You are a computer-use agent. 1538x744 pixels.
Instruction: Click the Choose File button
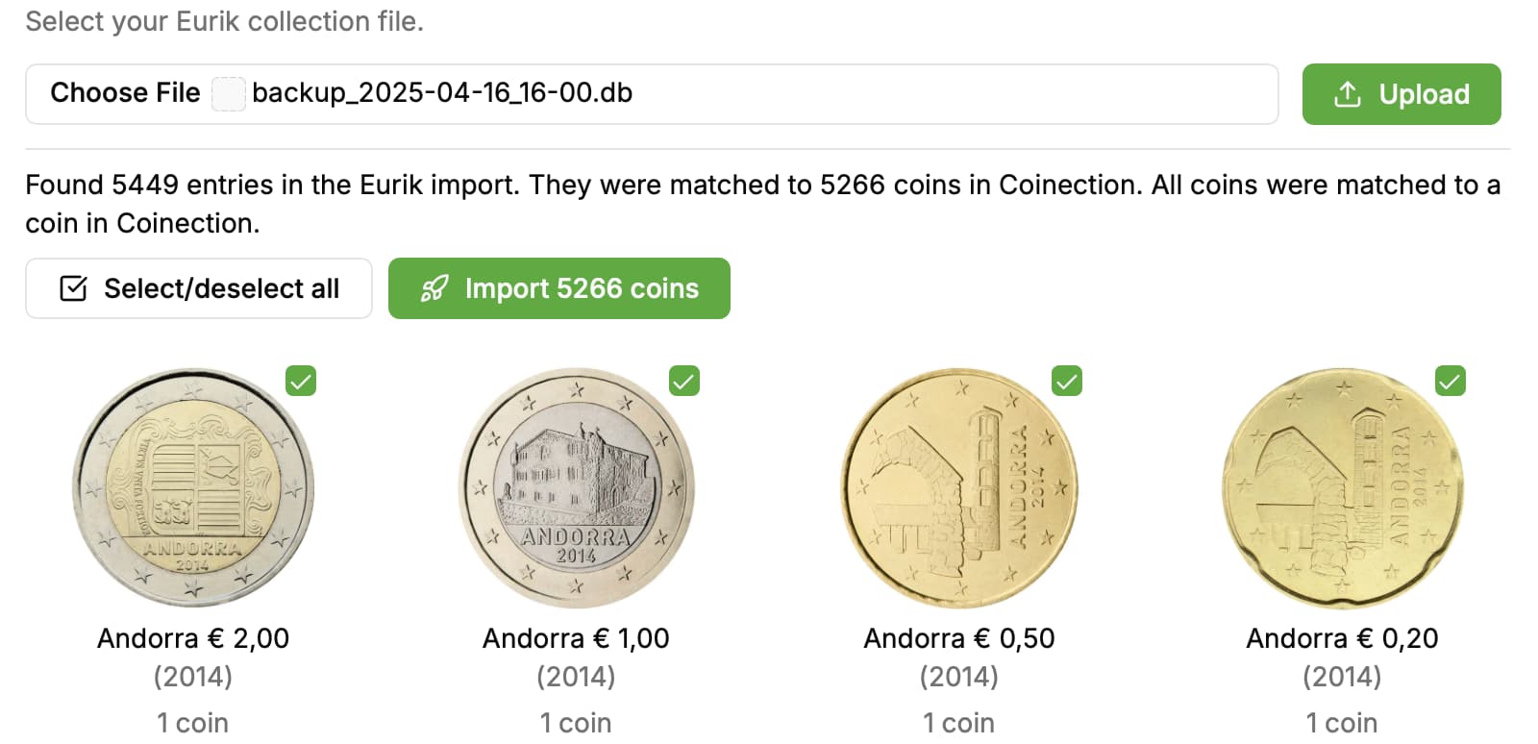pos(125,93)
